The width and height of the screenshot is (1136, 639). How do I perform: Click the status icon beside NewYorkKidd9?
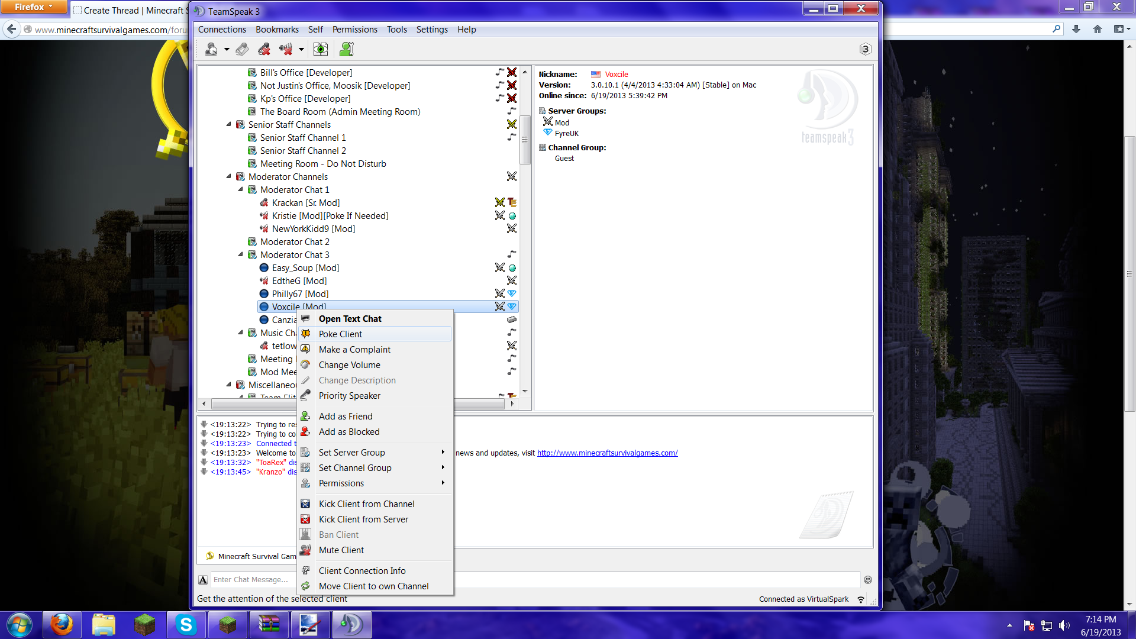click(x=264, y=229)
